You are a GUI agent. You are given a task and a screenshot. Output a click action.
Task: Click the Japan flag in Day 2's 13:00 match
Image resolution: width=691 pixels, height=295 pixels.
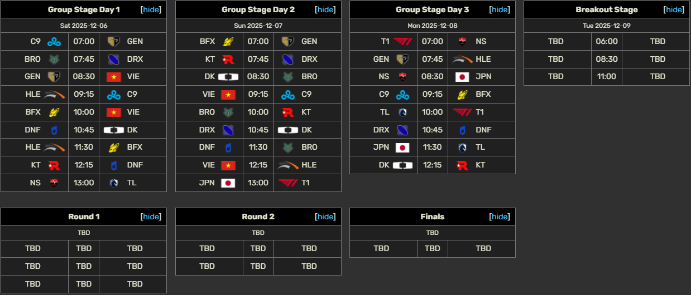coord(228,183)
